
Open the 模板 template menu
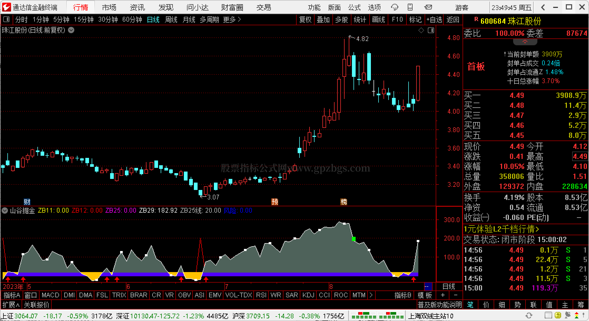tap(425, 295)
